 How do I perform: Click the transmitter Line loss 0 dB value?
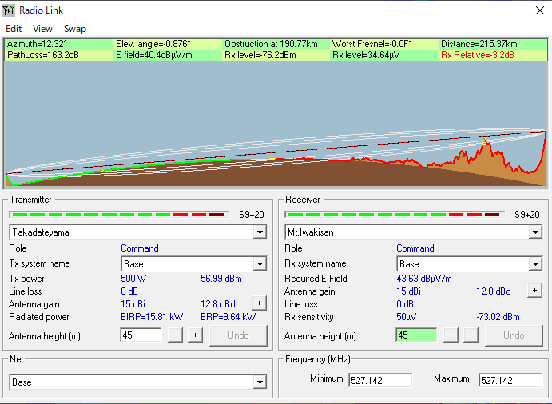click(129, 291)
